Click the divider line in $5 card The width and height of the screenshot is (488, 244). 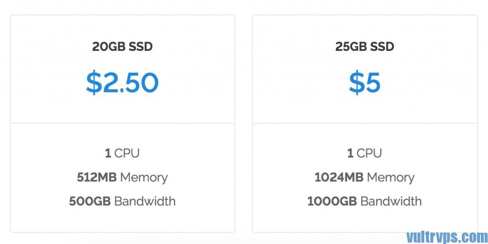coord(365,123)
